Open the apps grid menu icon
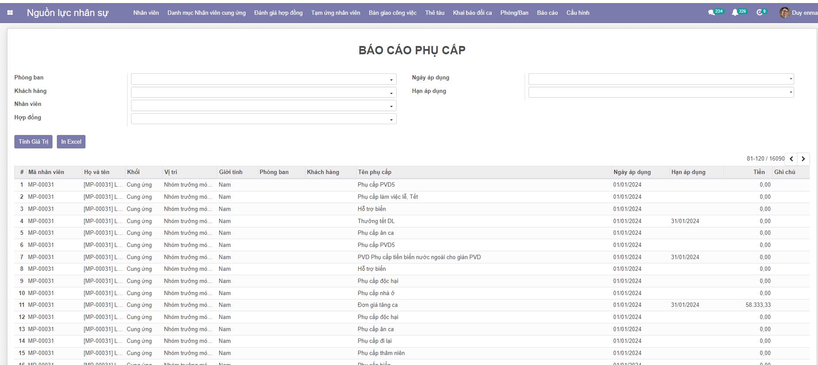The height and width of the screenshot is (365, 818). 10,13
